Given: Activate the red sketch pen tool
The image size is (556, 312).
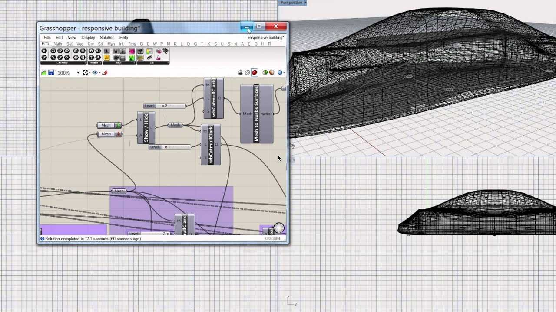Looking at the screenshot, I should (105, 72).
